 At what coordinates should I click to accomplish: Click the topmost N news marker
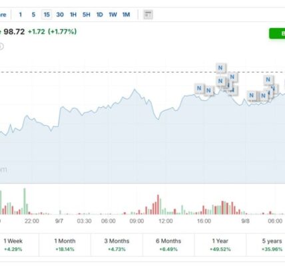coord(220,68)
